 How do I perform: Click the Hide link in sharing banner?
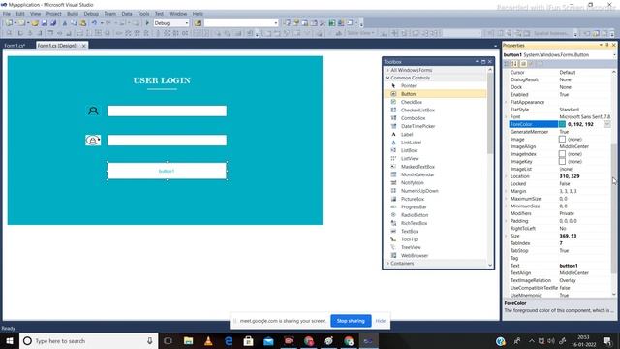[x=381, y=321]
